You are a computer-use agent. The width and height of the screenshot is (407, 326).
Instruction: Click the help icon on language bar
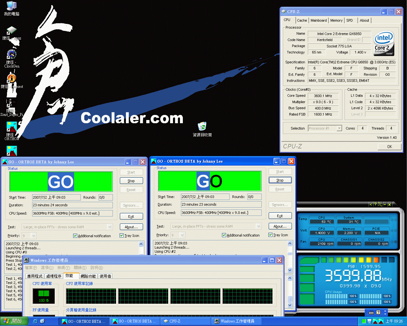(x=378, y=313)
